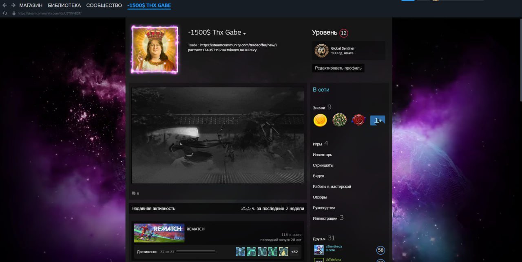Click the comments bubble icon under showcase
522x262 pixels.
point(133,194)
